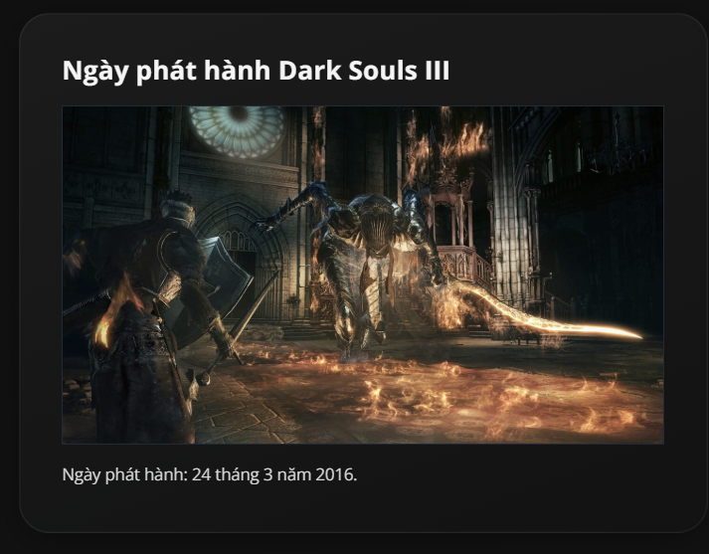Viewport: 709px width, 554px height.
Task: Click the burning floor flames in the image
Action: [430, 394]
